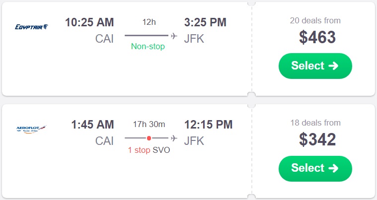Click the green Non-stop label
This screenshot has width=377, height=200.
(x=148, y=47)
